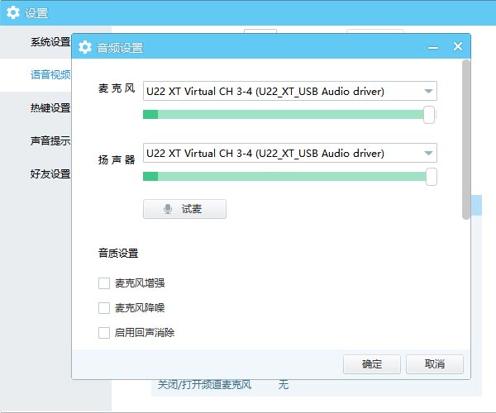
Task: Click the microphone icon in 试麦 button
Action: click(x=168, y=209)
